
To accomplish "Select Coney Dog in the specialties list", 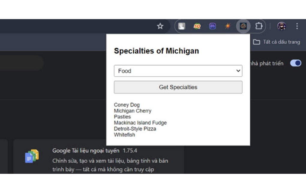I will point(126,105).
